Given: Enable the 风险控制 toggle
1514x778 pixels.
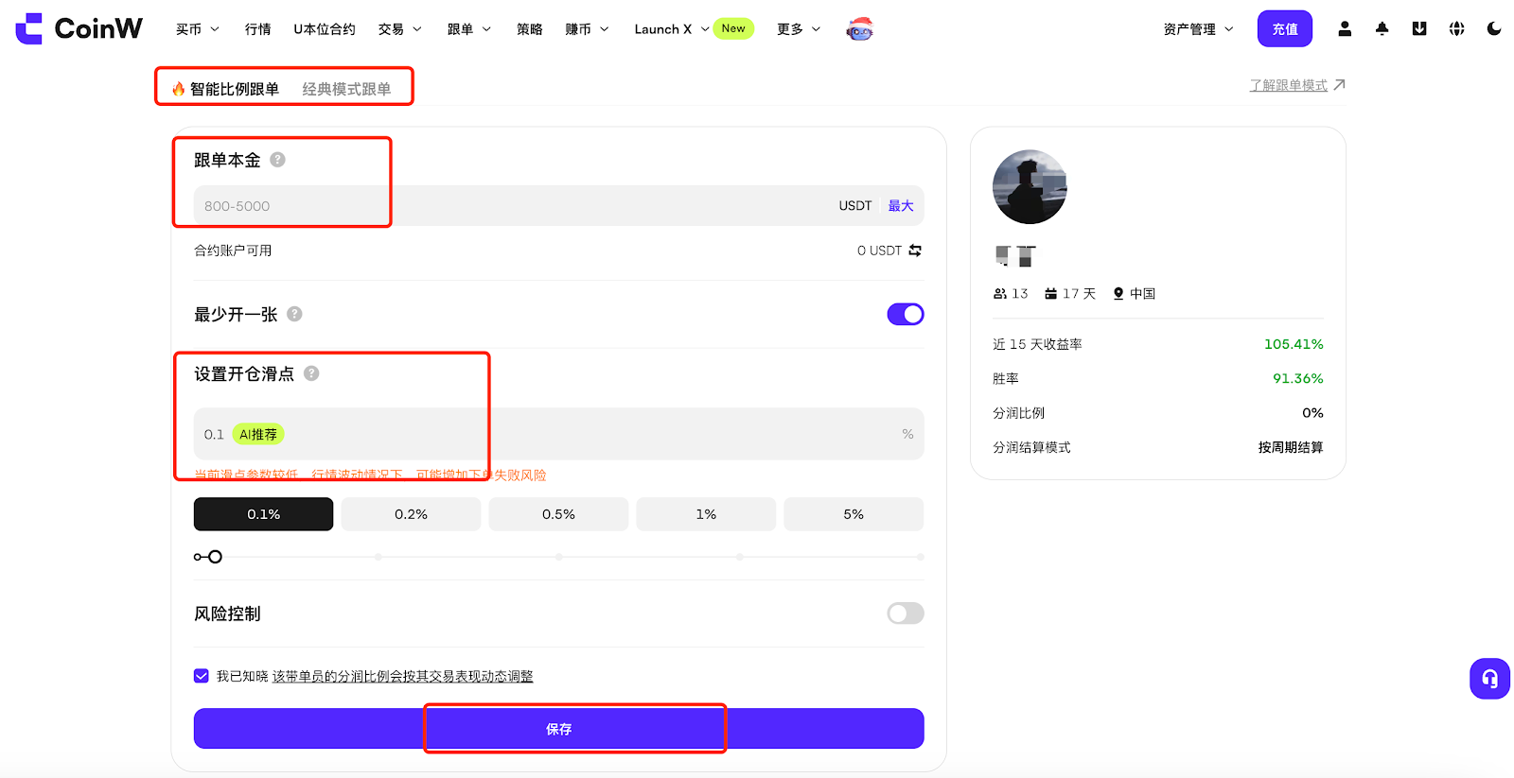Looking at the screenshot, I should [x=905, y=614].
